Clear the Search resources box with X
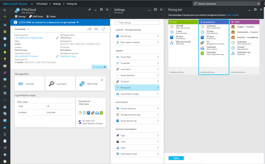 259,4
